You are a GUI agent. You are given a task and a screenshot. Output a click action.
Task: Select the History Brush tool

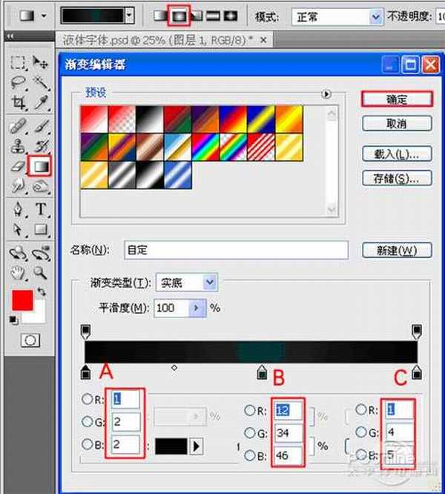tap(42, 145)
